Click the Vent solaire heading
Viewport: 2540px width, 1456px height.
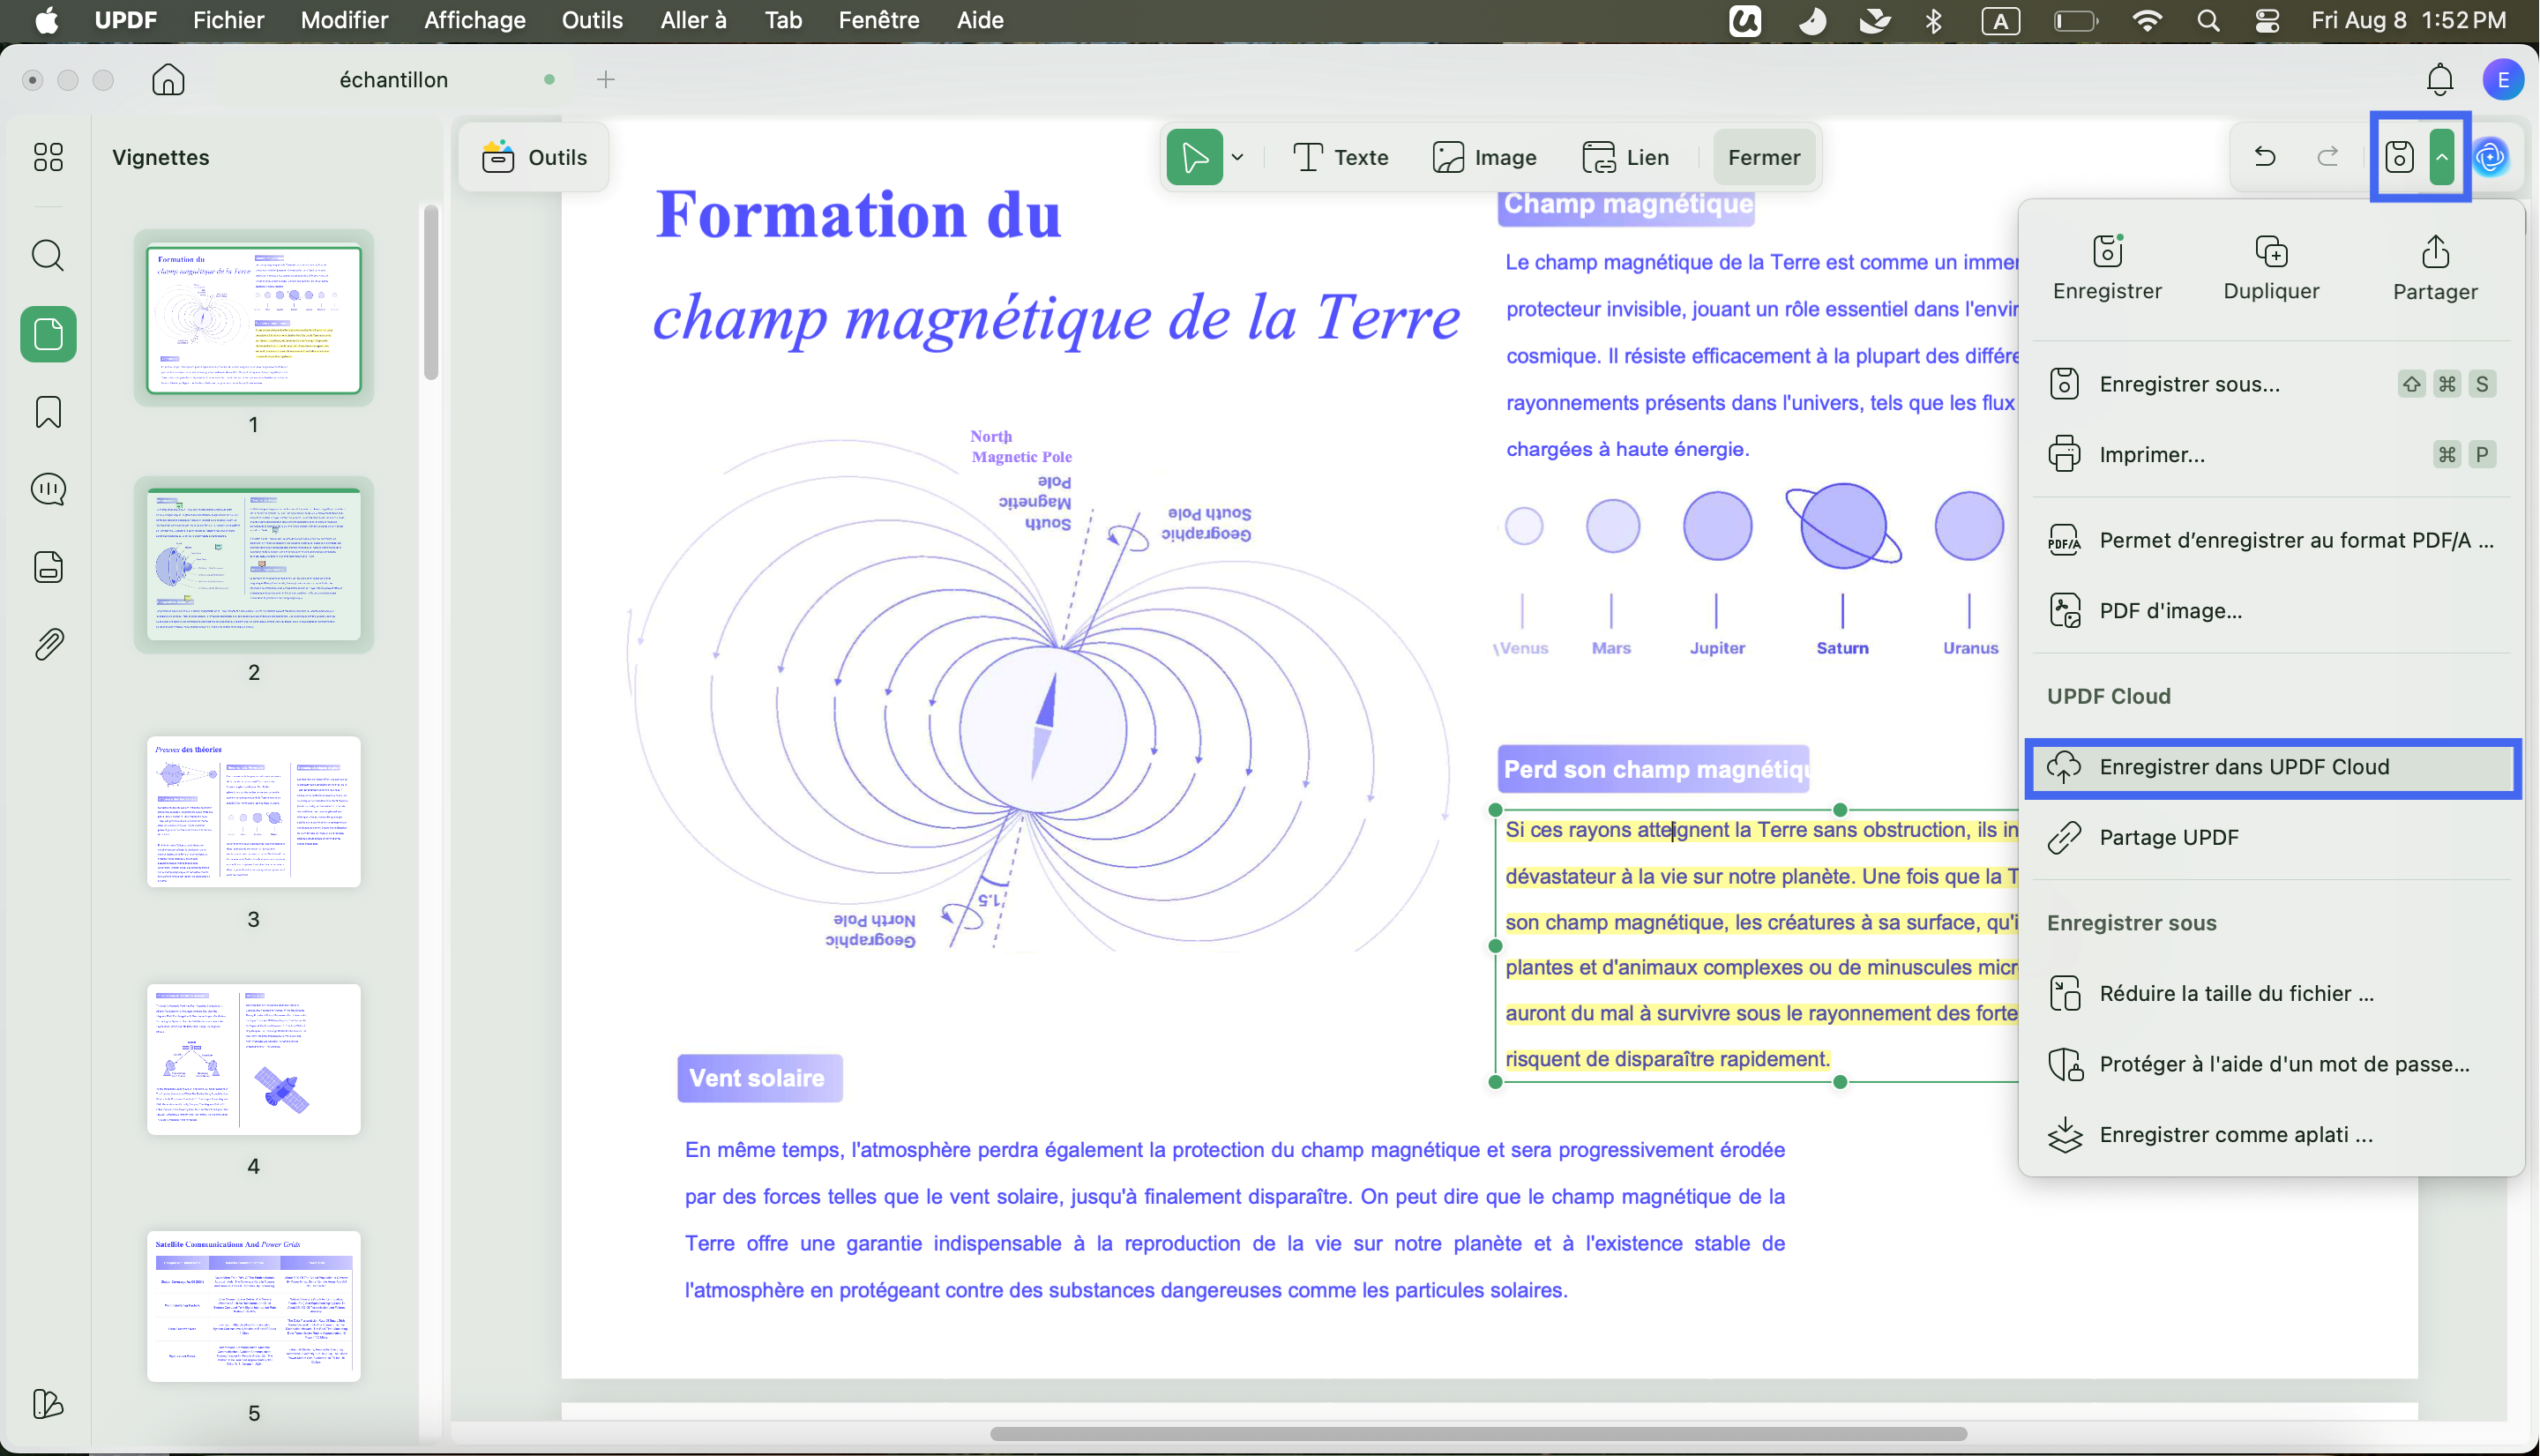tap(758, 1078)
